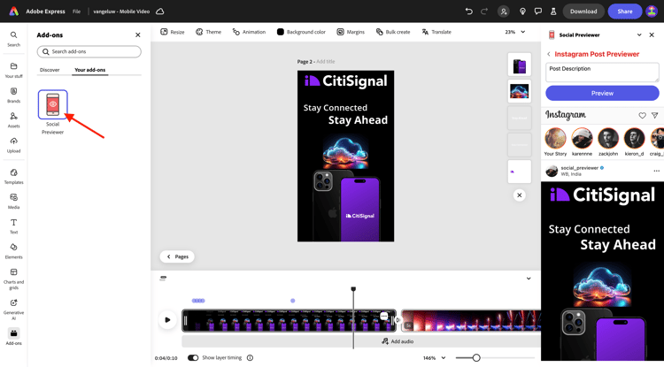The height and width of the screenshot is (367, 664).
Task: Open the Animation options
Action: [249, 32]
